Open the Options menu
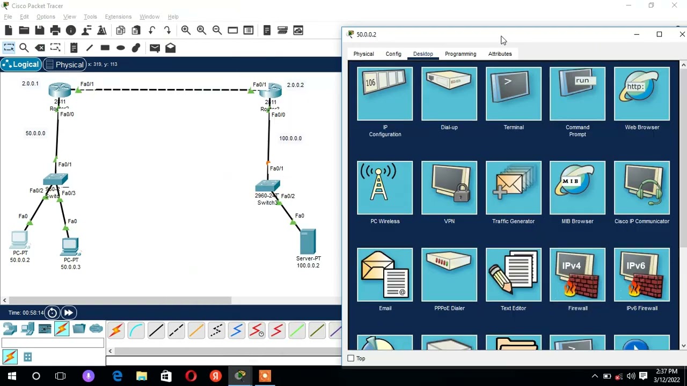 tap(46, 17)
